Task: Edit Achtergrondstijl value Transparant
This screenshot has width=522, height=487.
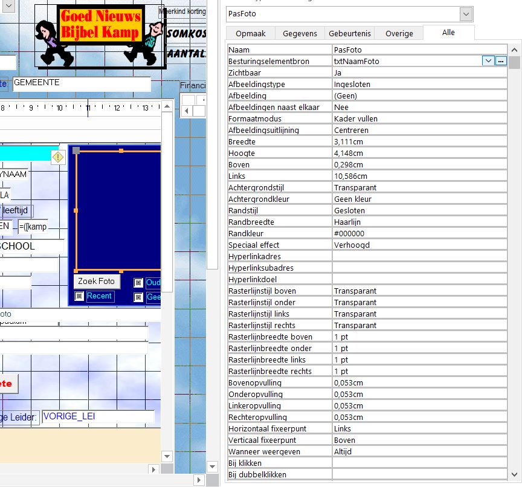Action: coord(419,187)
